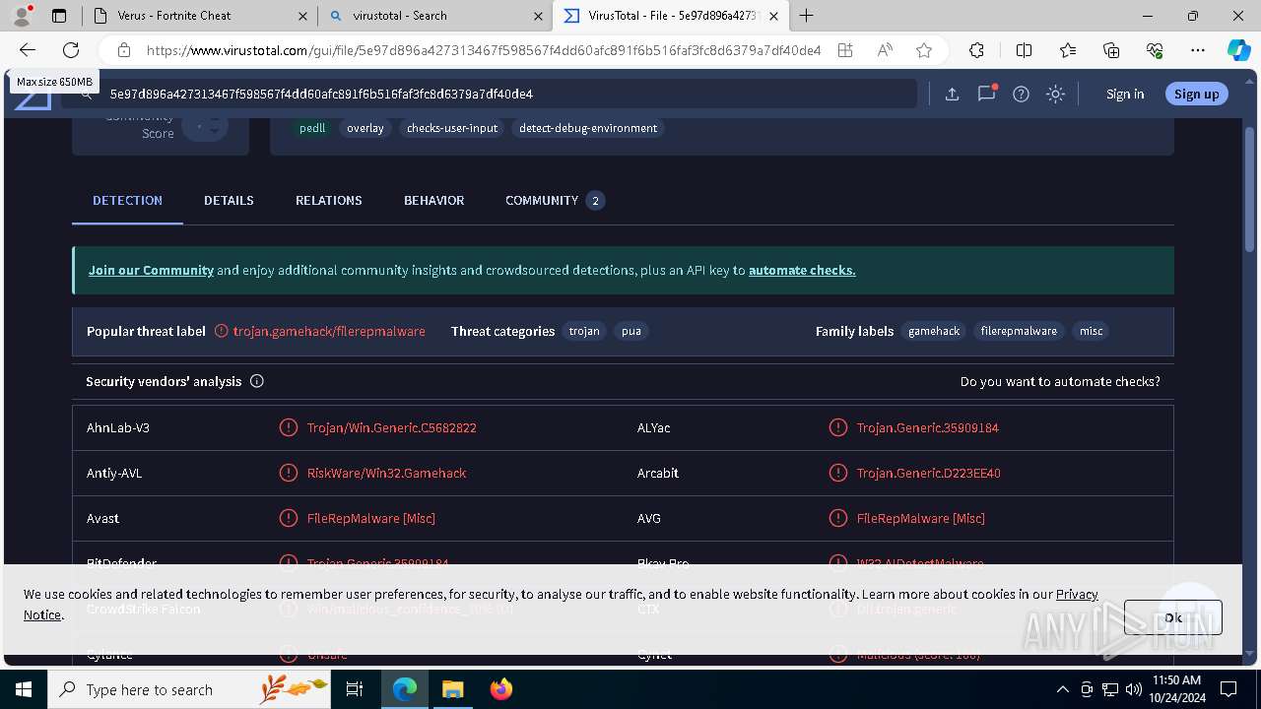The image size is (1261, 709).
Task: Open app available icon in address bar
Action: pos(844,50)
